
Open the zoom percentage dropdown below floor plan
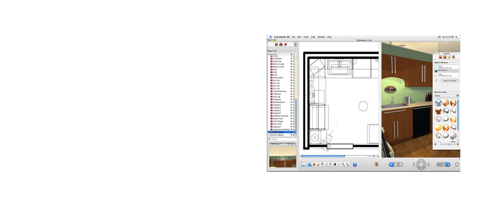click(374, 156)
